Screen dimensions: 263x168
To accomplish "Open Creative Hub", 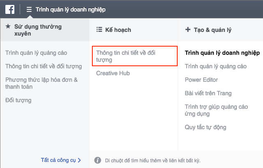I will click(x=113, y=74).
